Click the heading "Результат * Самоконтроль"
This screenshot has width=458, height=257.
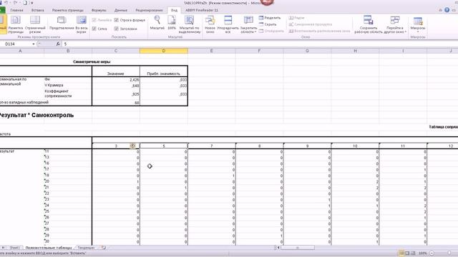point(36,115)
